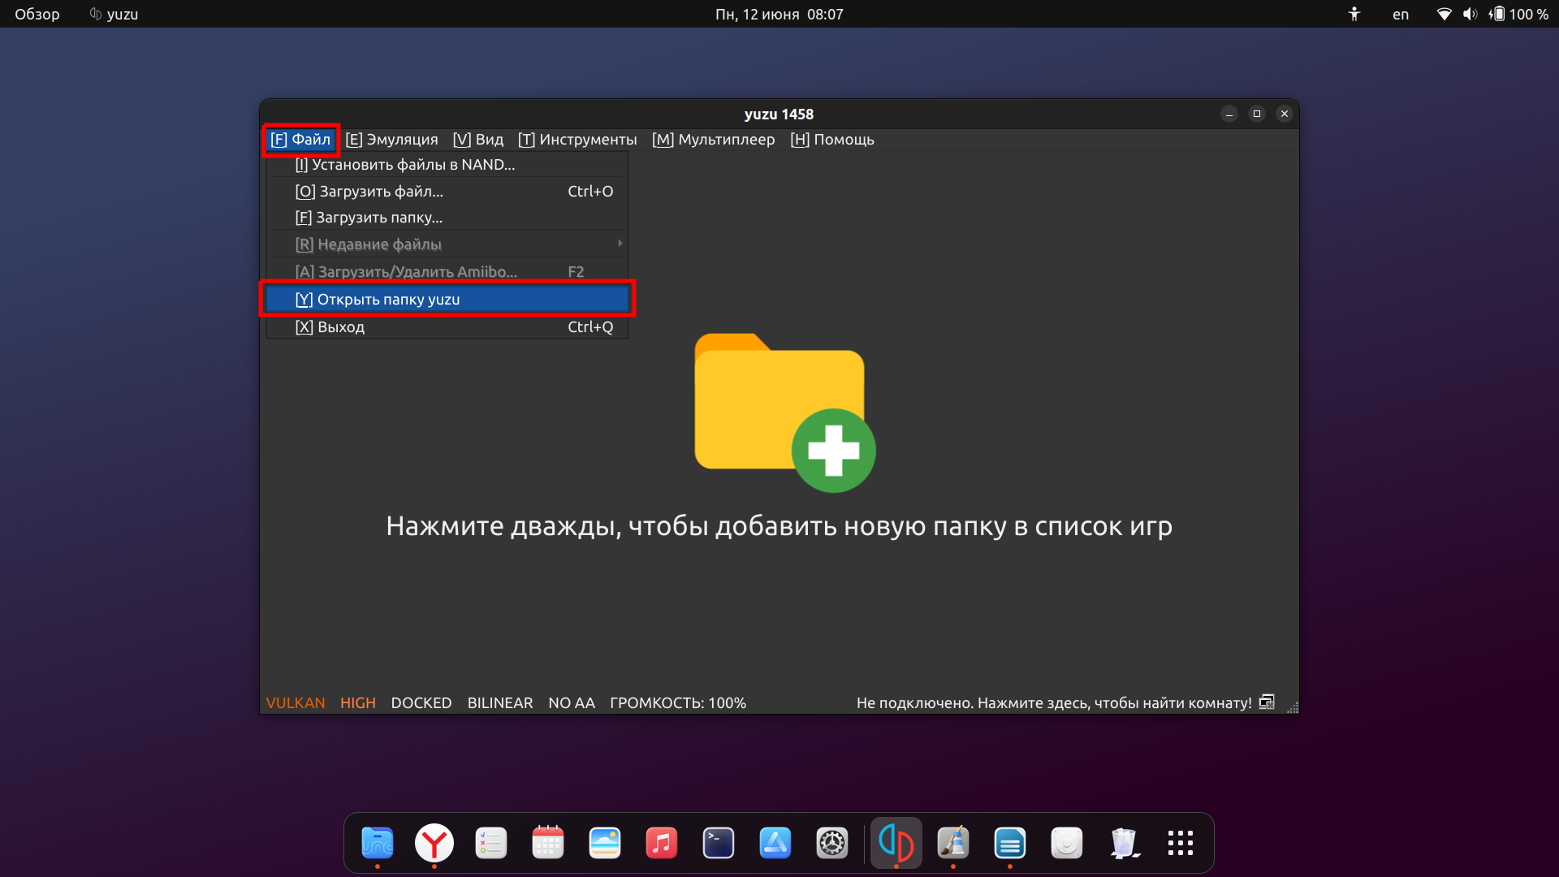The image size is (1559, 877).
Task: Toggle the BILINEAR filter indicator
Action: point(500,703)
